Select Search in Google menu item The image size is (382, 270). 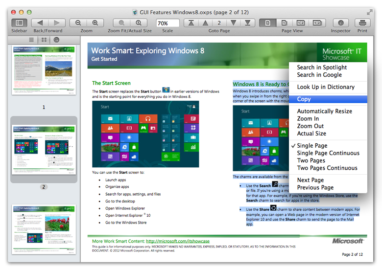tap(319, 75)
